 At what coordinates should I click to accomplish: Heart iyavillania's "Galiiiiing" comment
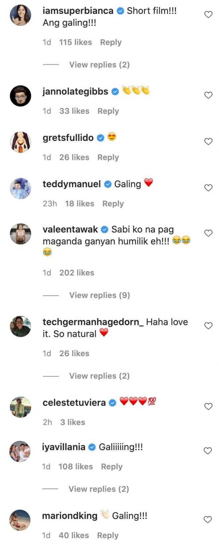click(208, 451)
